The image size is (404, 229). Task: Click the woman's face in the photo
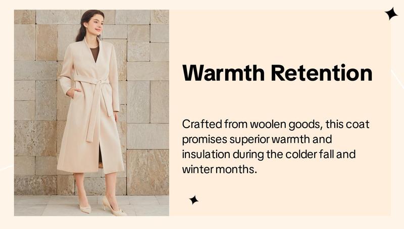97,24
